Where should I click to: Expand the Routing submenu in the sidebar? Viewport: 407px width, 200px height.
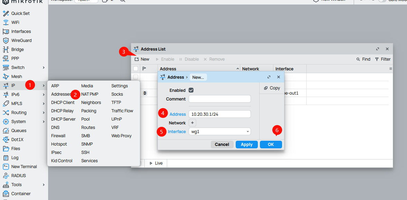(44, 113)
